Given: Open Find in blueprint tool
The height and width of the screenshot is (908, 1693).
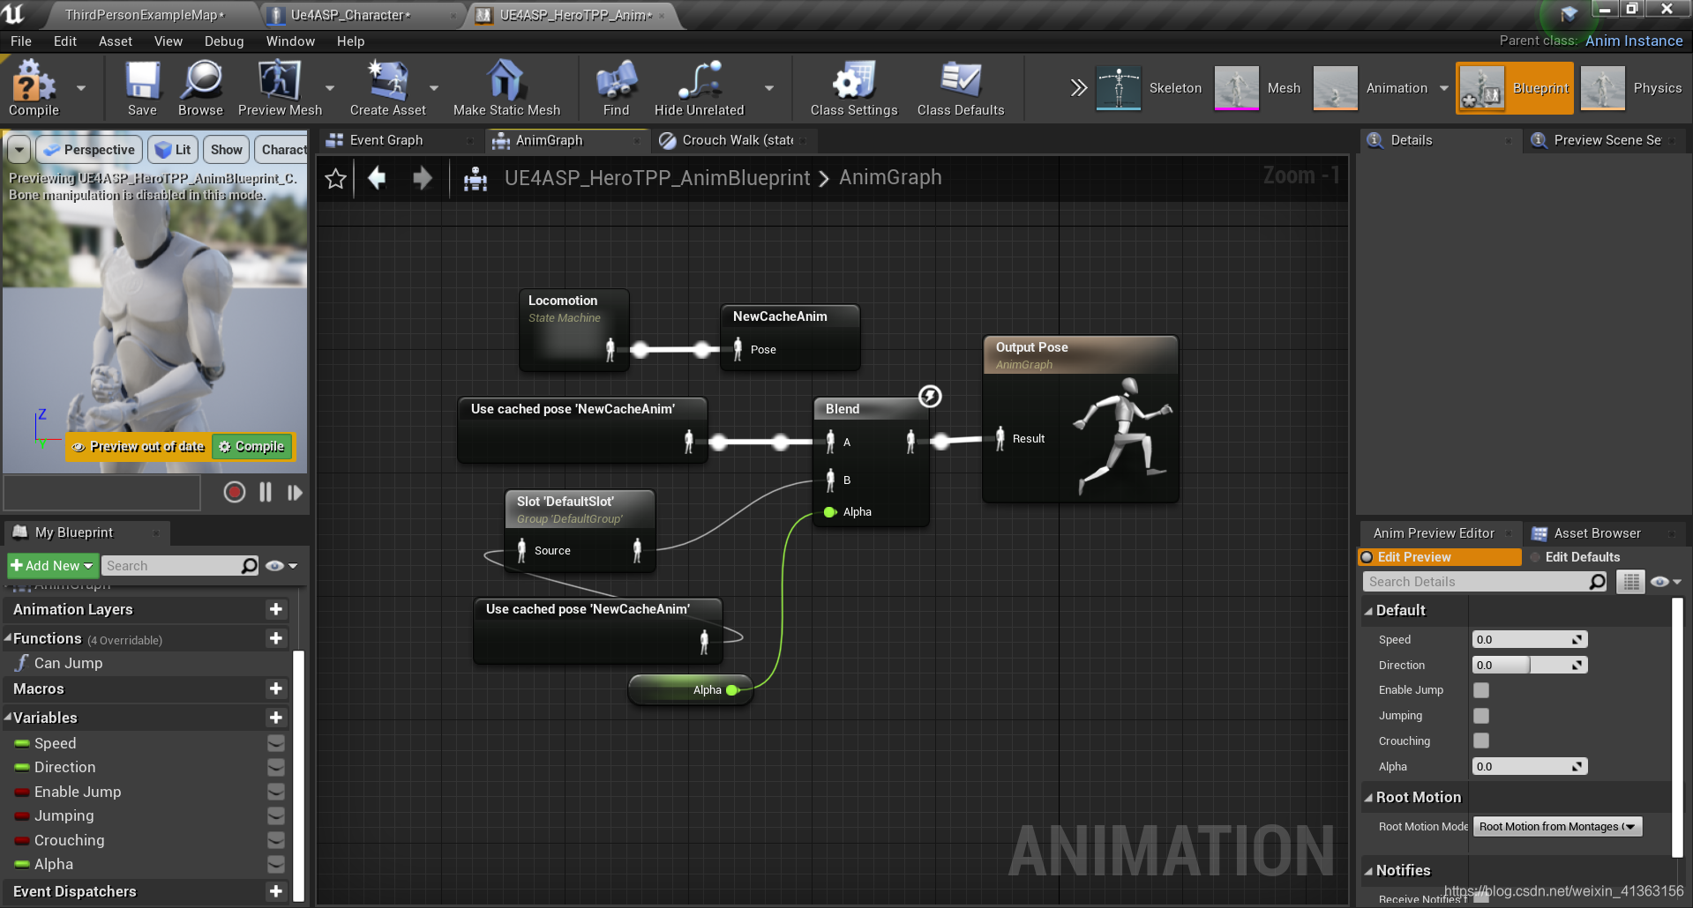Looking at the screenshot, I should (616, 87).
